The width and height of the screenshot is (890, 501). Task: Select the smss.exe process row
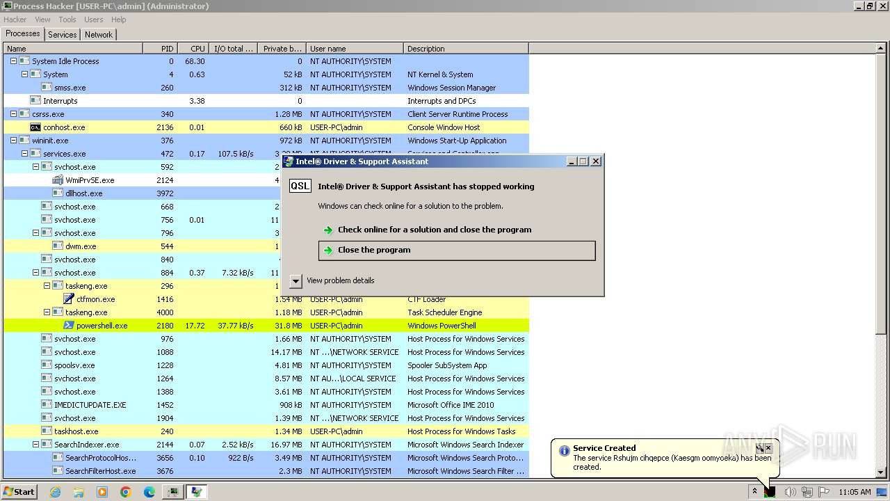tap(266, 88)
